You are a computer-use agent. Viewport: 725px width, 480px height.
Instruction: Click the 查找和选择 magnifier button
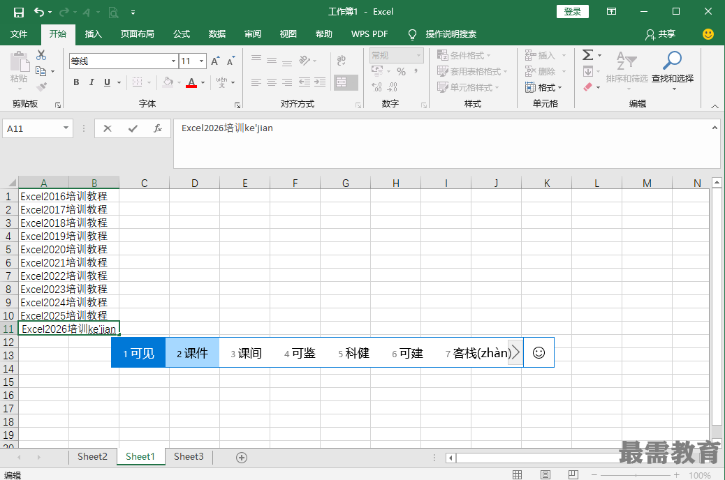(673, 69)
